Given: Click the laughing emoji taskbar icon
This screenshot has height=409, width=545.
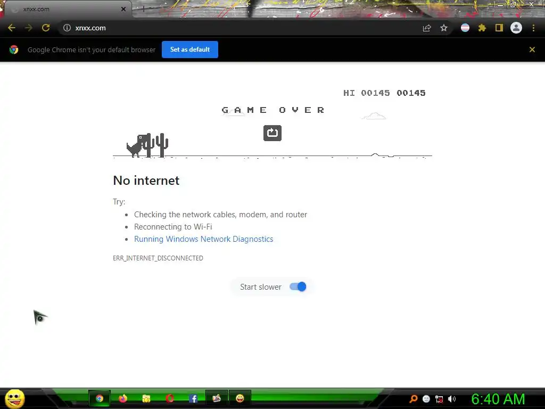Looking at the screenshot, I should pos(240,398).
